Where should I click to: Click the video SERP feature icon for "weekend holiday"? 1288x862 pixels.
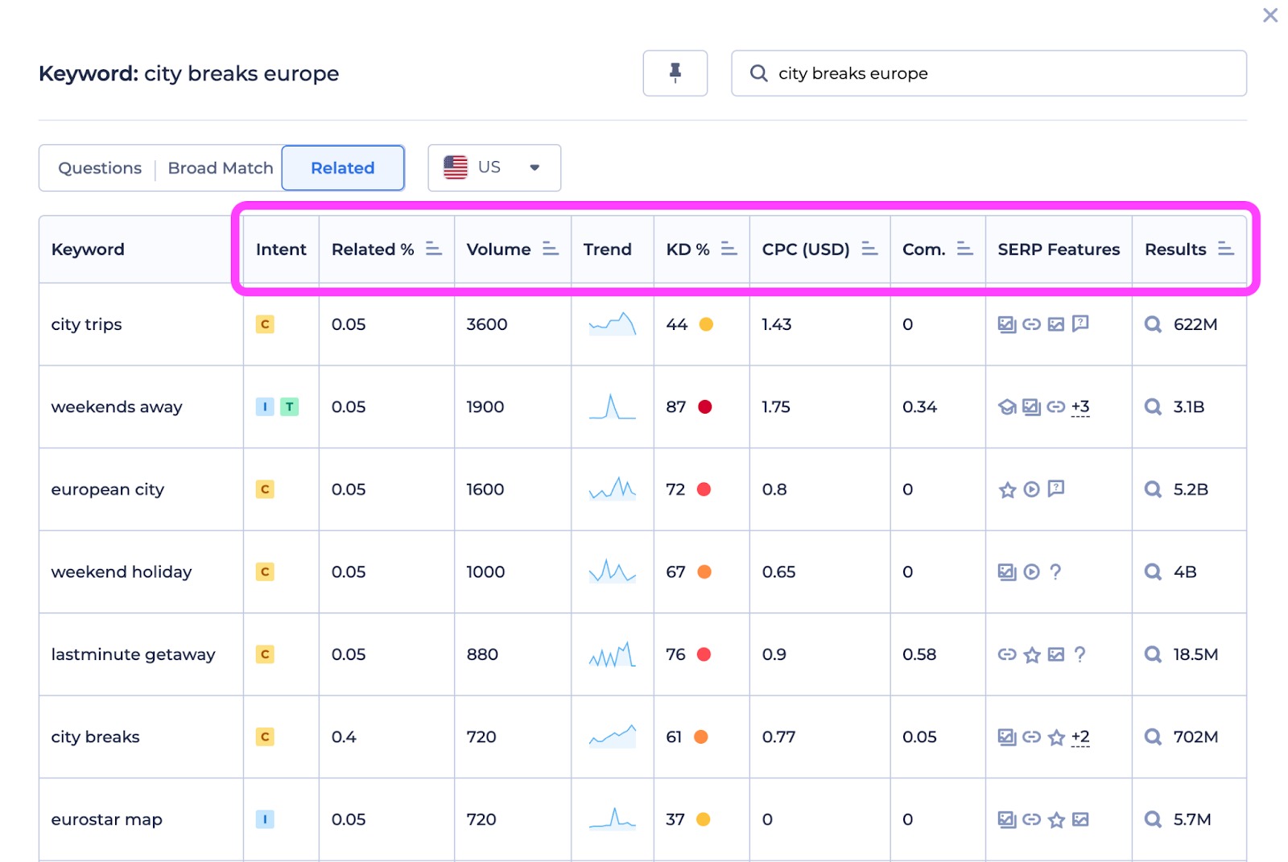click(x=1031, y=572)
